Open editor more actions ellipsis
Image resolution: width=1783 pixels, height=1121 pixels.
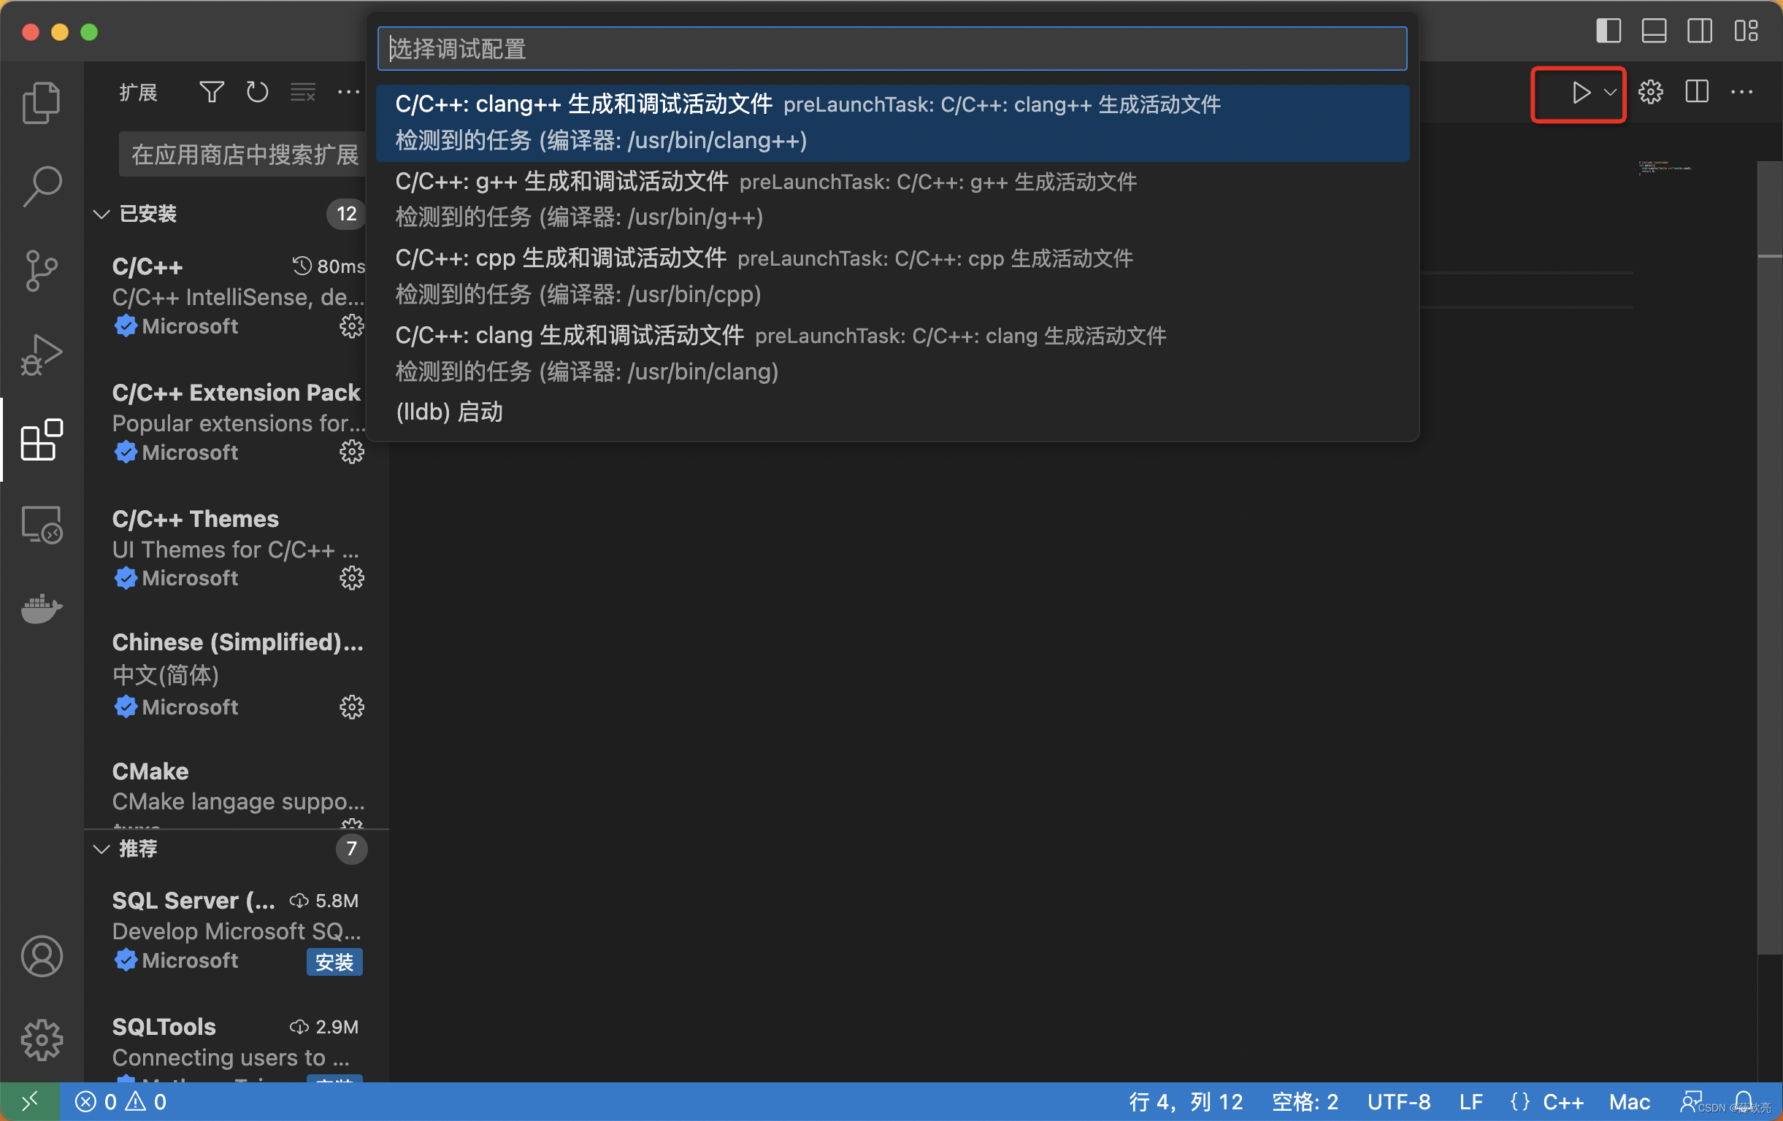coord(1741,92)
